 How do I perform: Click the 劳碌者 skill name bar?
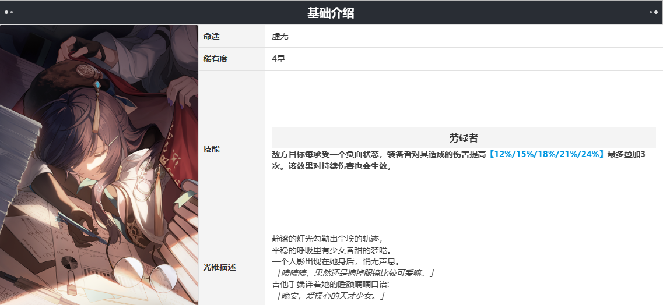tap(464, 138)
